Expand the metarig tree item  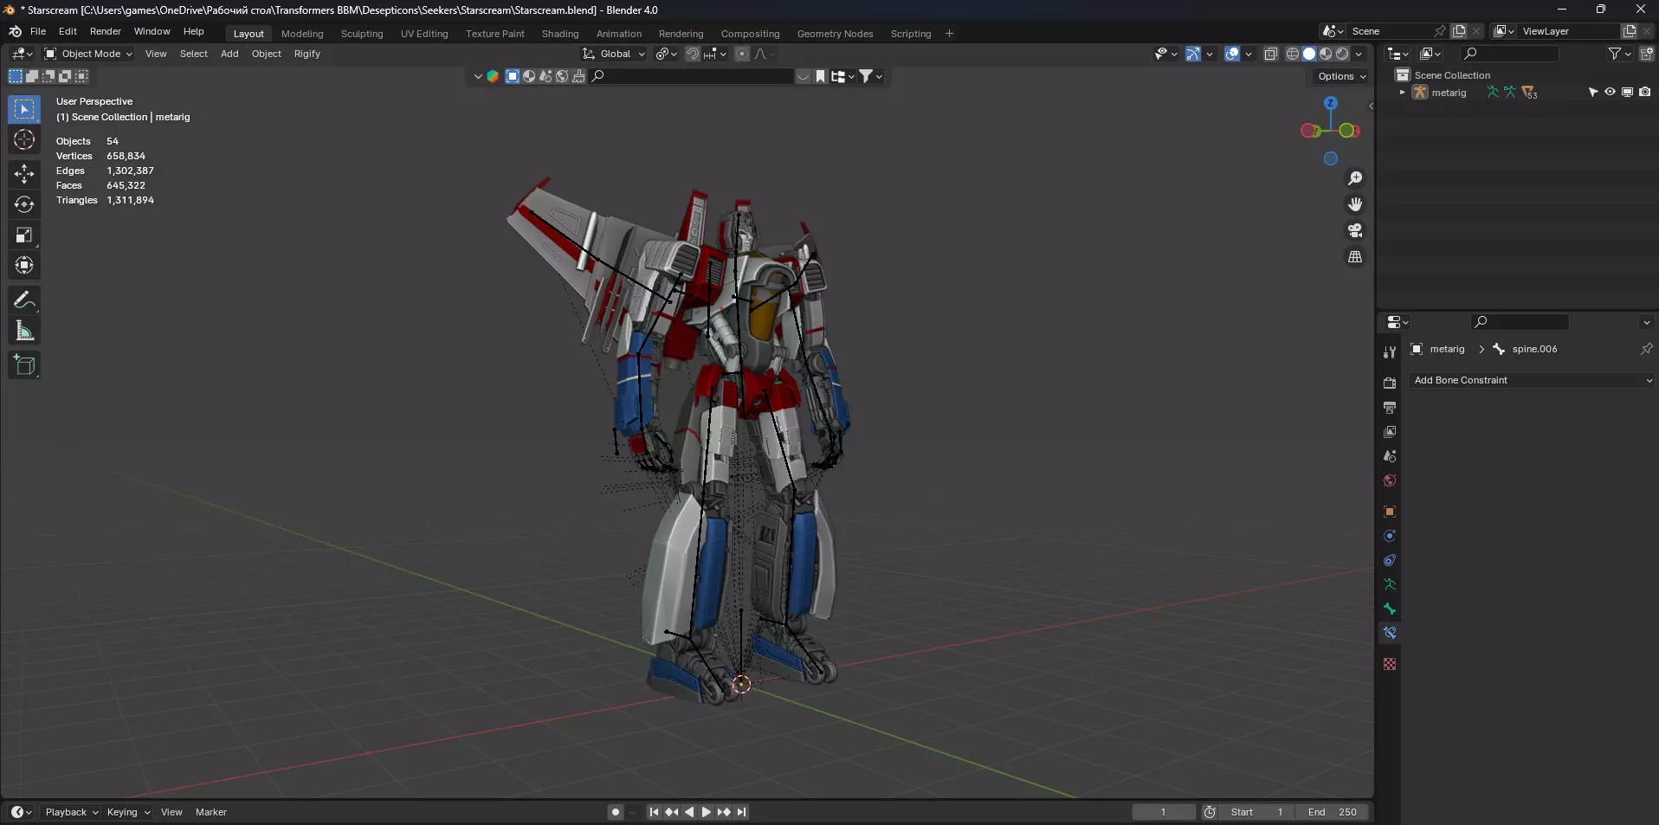pyautogui.click(x=1402, y=93)
